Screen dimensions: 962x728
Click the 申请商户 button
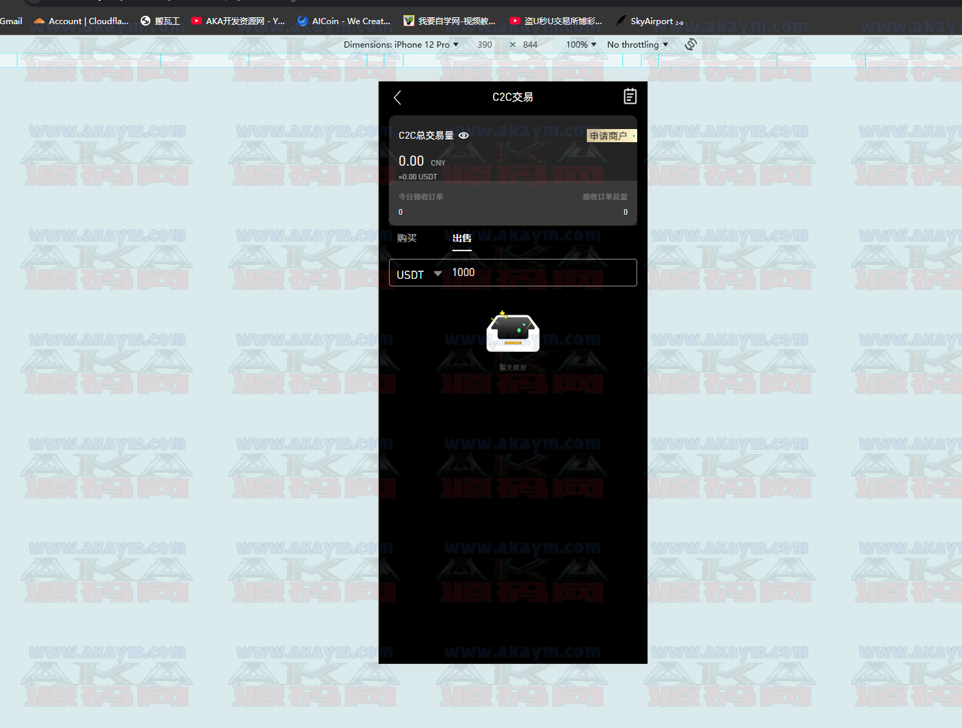(x=611, y=136)
